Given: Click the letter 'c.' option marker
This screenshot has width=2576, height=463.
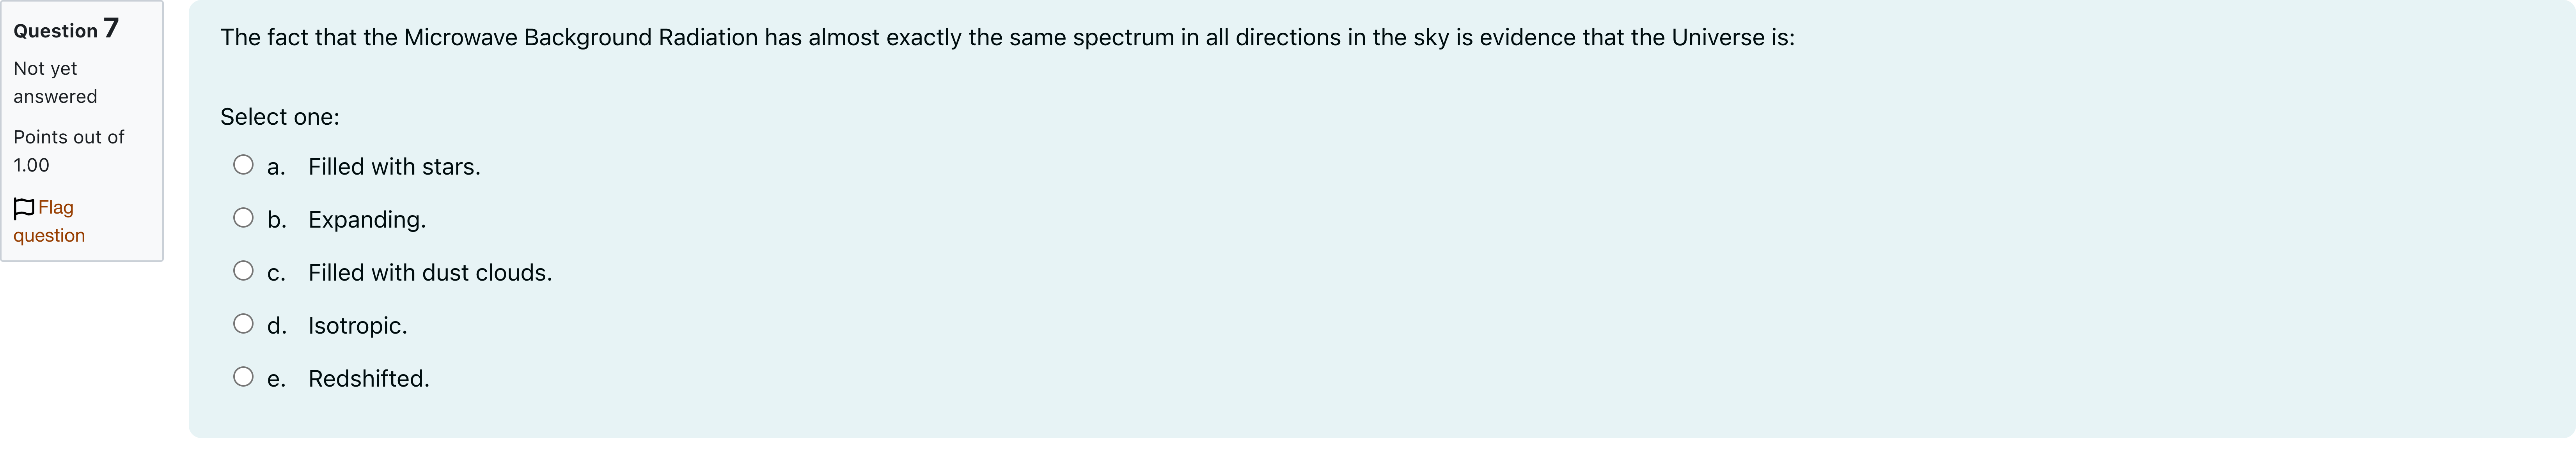Looking at the screenshot, I should pyautogui.click(x=276, y=273).
